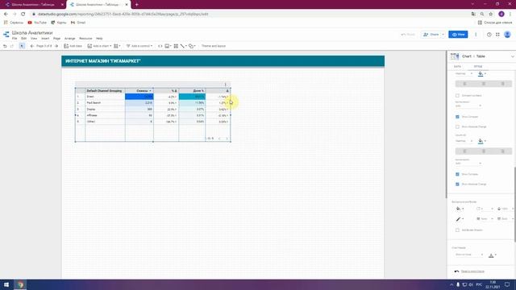The width and height of the screenshot is (516, 290).
Task: Click the Chart Table type icon in panel
Action: (455, 56)
